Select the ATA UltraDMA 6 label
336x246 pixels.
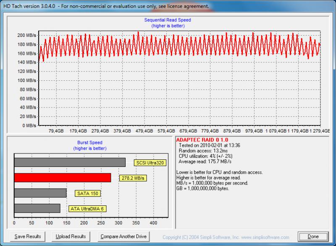tap(87, 209)
